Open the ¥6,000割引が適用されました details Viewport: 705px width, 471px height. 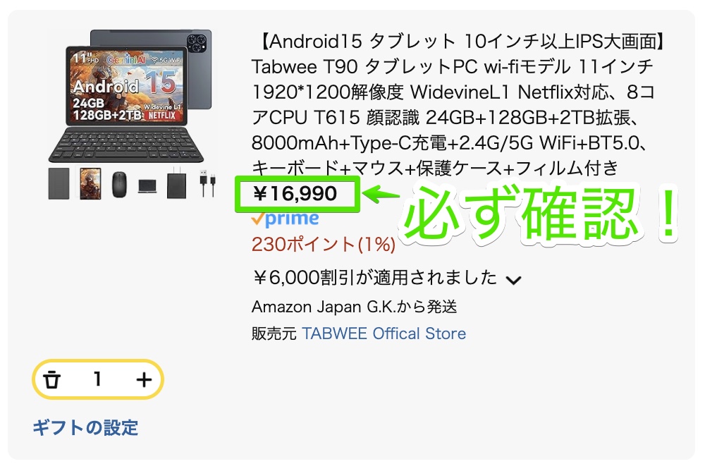(x=375, y=278)
